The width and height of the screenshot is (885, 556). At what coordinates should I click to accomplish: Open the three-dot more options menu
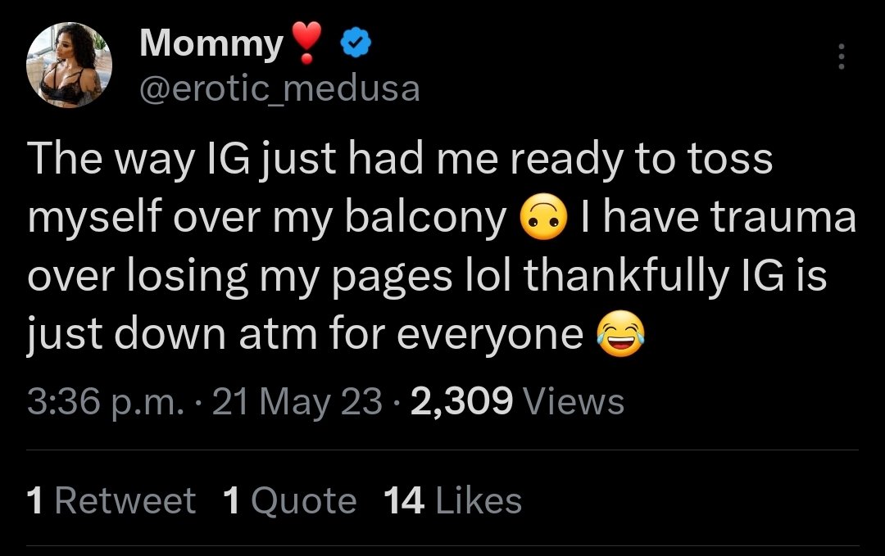tap(841, 57)
